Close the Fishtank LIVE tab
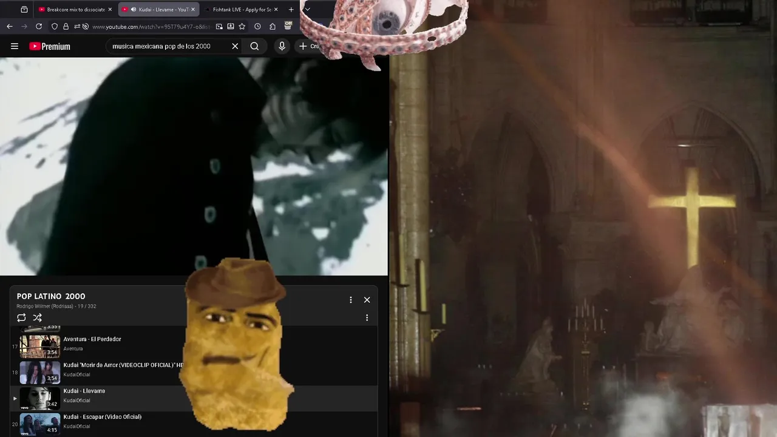This screenshot has height=437, width=777. coord(276,10)
